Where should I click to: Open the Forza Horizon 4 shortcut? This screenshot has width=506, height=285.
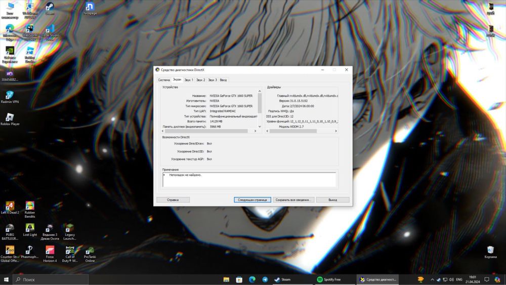(x=50, y=254)
